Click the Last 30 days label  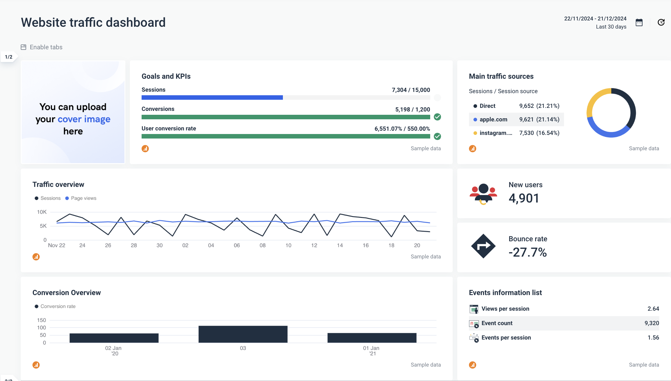click(611, 27)
